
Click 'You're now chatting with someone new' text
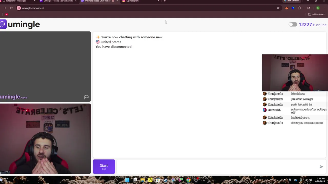pos(132,37)
